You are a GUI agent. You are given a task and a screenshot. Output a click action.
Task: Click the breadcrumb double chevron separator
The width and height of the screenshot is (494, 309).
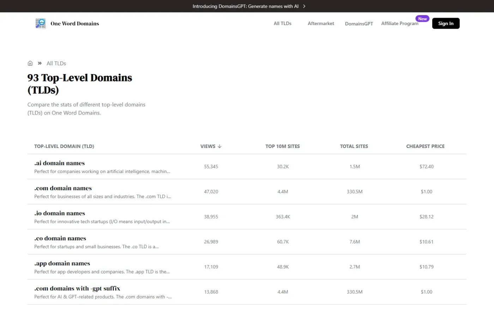pyautogui.click(x=40, y=63)
